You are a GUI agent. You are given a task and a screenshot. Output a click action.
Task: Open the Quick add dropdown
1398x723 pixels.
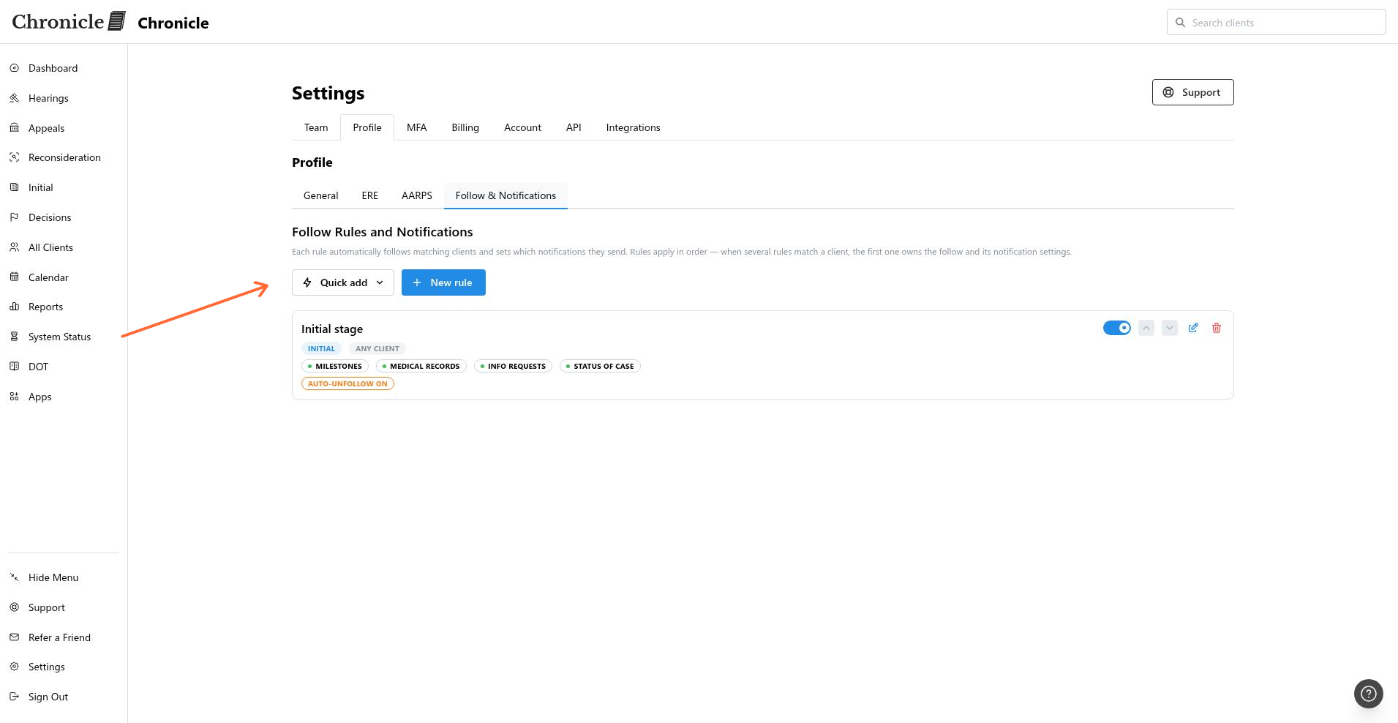(x=343, y=282)
